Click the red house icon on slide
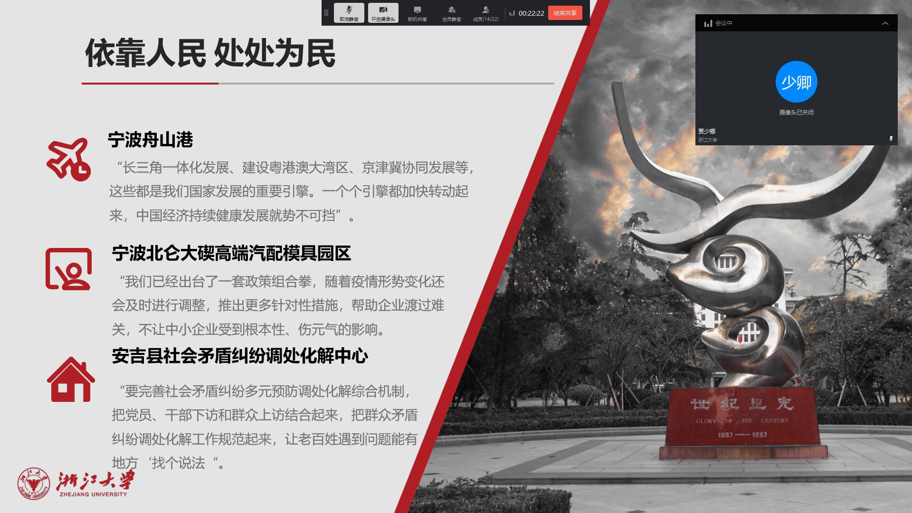 [71, 379]
